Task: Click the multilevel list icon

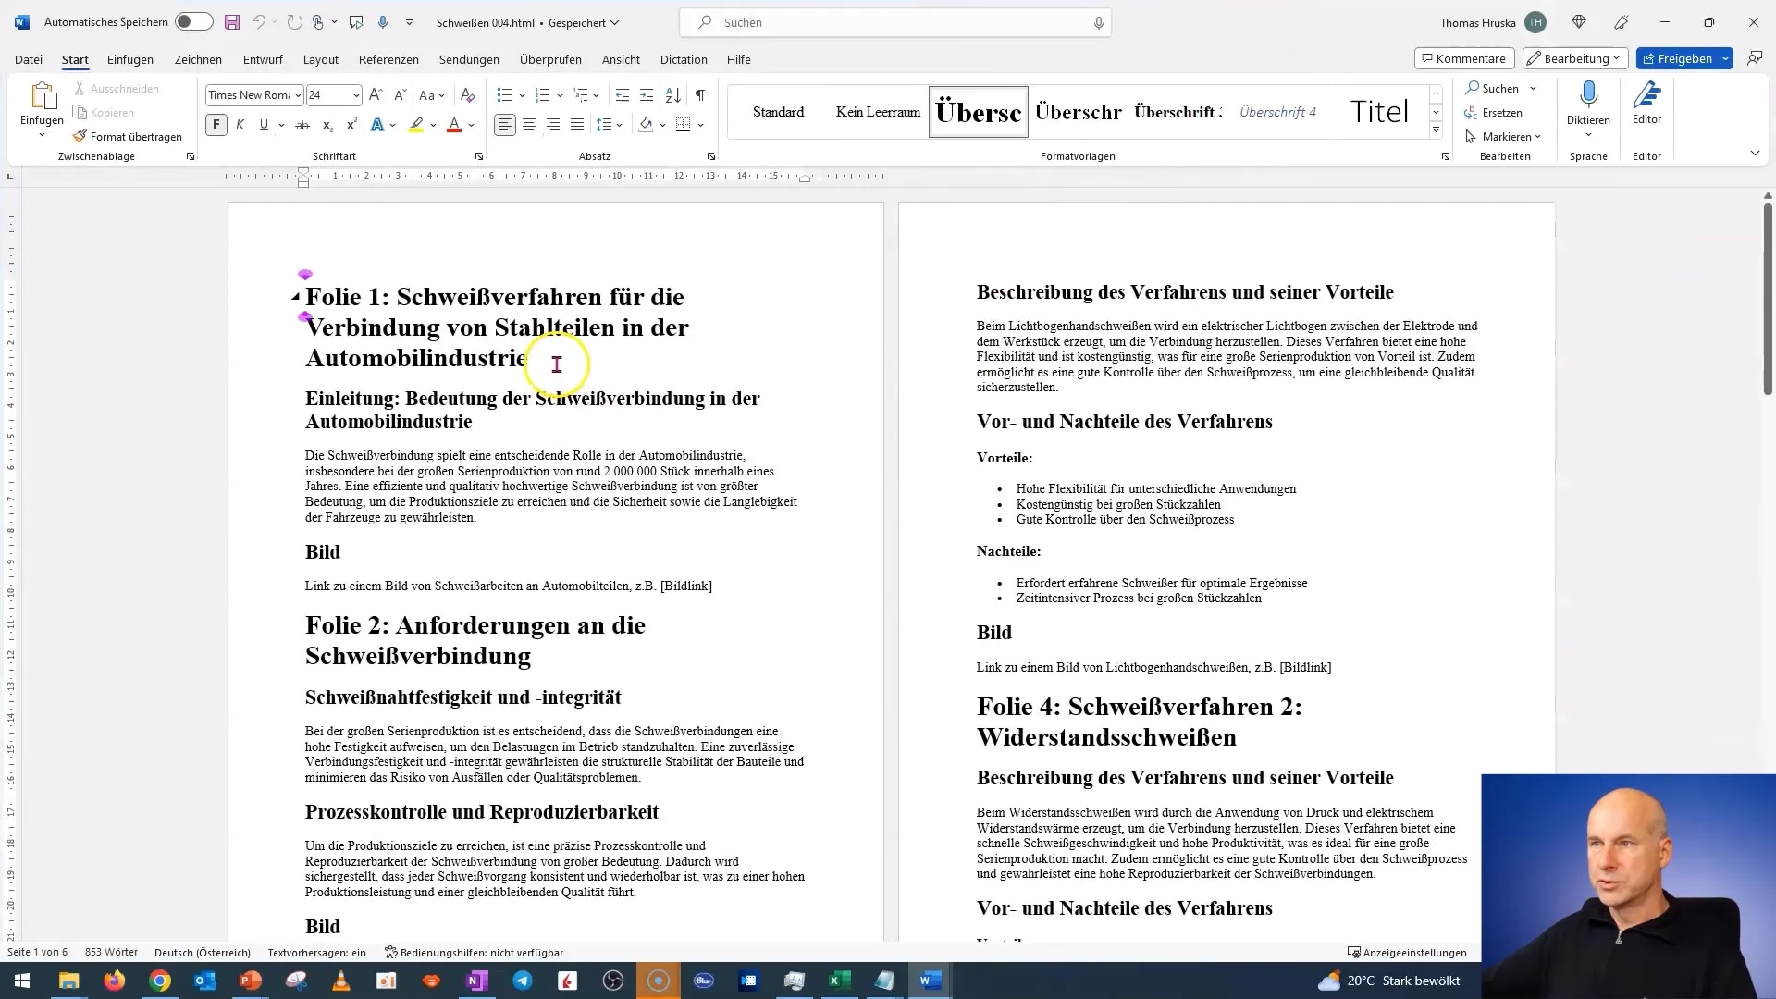Action: tap(581, 95)
